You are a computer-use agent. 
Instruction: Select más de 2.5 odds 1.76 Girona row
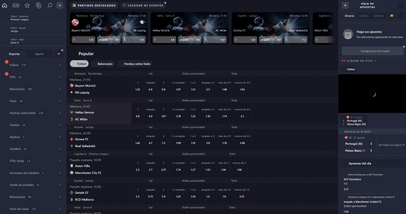pos(224,143)
